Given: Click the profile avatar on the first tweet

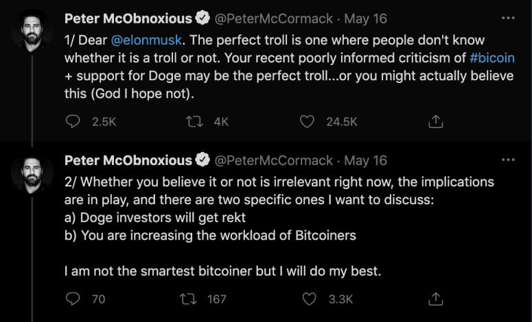Looking at the screenshot, I should 32,29.
